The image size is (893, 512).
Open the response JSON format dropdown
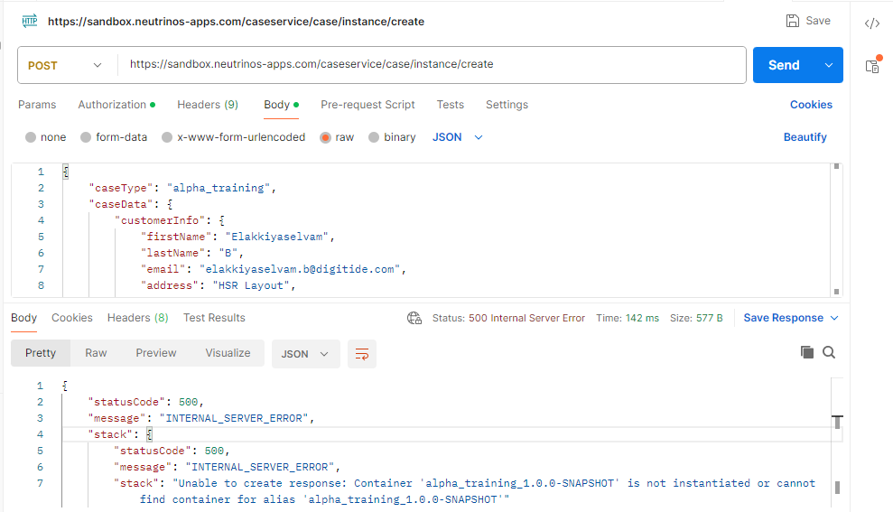(x=305, y=354)
